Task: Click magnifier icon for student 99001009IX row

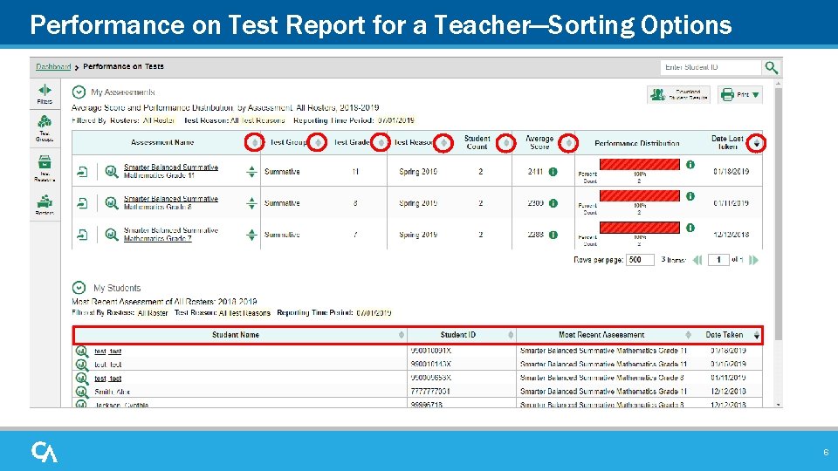Action: pos(82,352)
